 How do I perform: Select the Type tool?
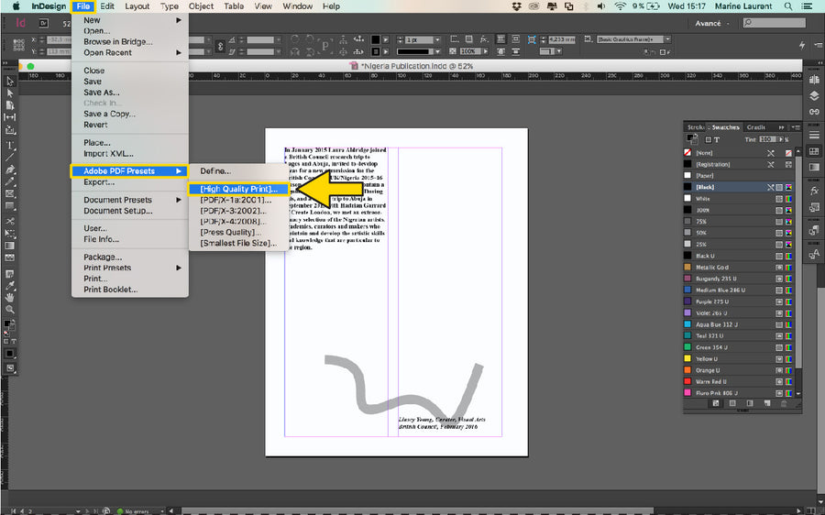[x=10, y=145]
